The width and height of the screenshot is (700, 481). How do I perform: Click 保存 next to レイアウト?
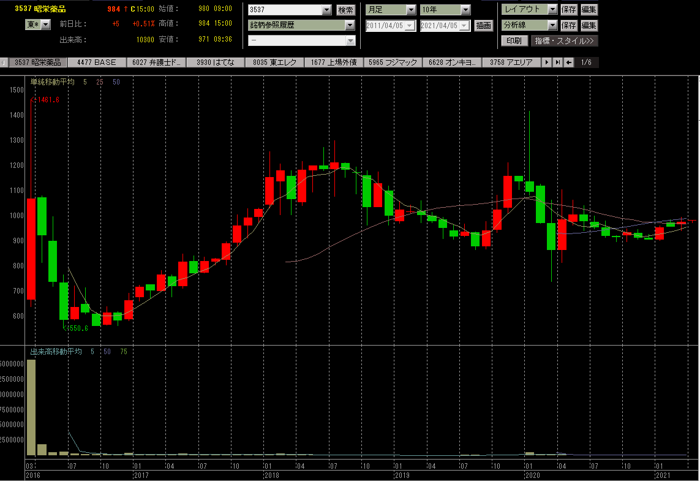(x=568, y=10)
